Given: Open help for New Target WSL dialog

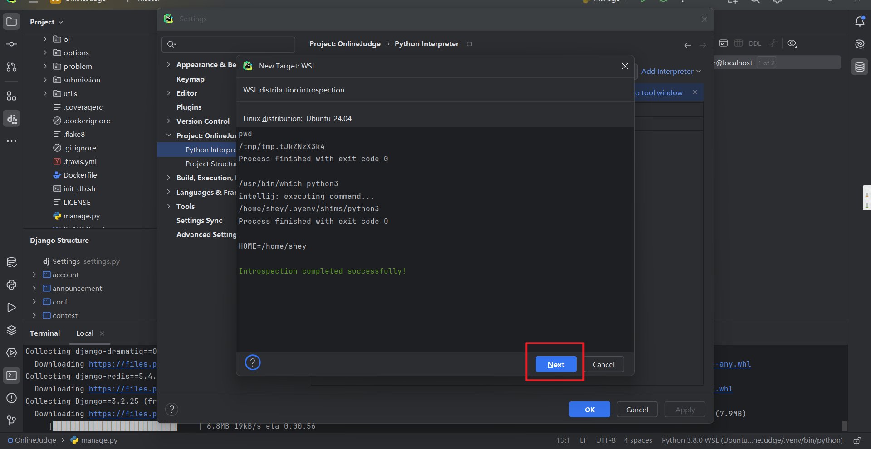Looking at the screenshot, I should tap(253, 362).
